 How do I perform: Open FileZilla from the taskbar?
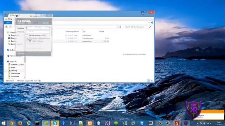pyautogui.click(x=177, y=123)
